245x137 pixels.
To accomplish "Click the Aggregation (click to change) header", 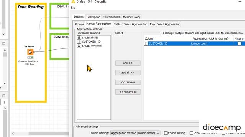I will (212, 38).
